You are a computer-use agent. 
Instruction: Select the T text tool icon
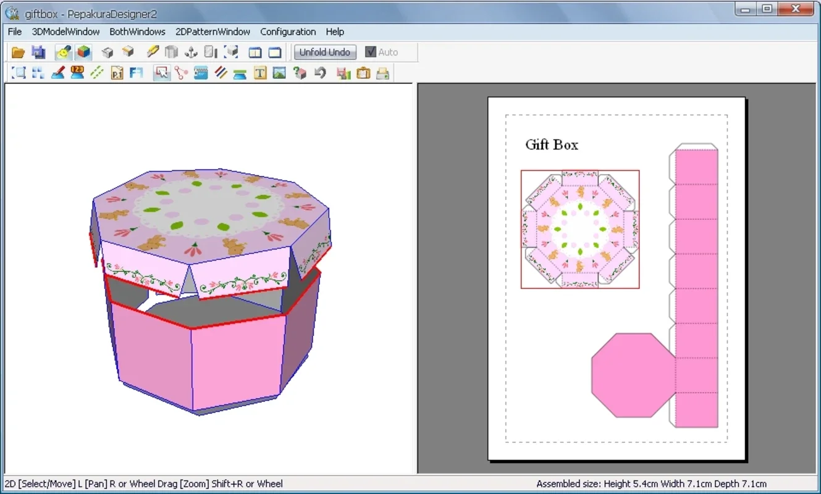(x=260, y=73)
